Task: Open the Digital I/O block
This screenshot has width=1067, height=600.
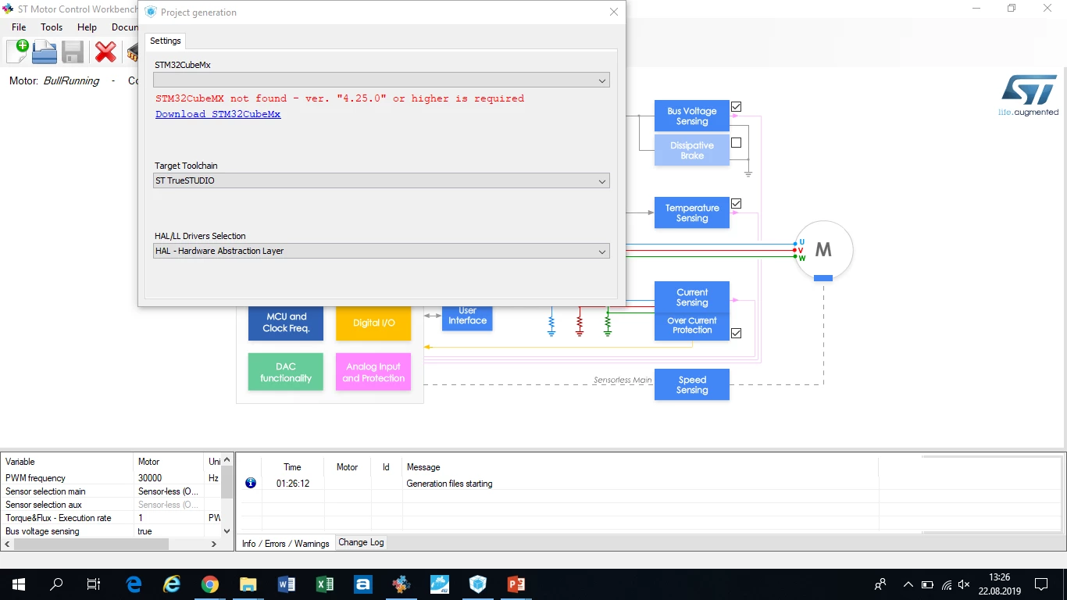Action: tap(373, 322)
